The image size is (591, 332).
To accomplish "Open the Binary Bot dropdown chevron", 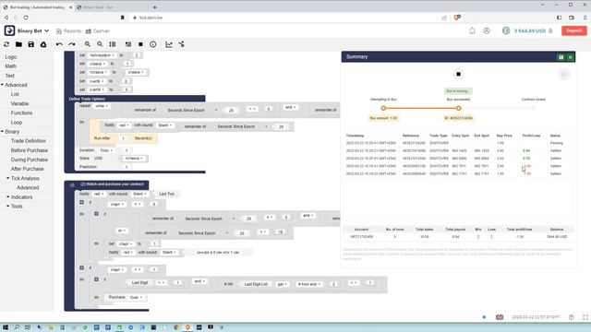I will tap(47, 30).
